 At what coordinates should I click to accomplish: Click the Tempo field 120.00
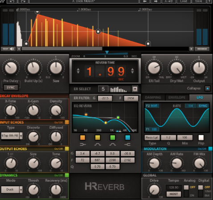click(x=174, y=188)
